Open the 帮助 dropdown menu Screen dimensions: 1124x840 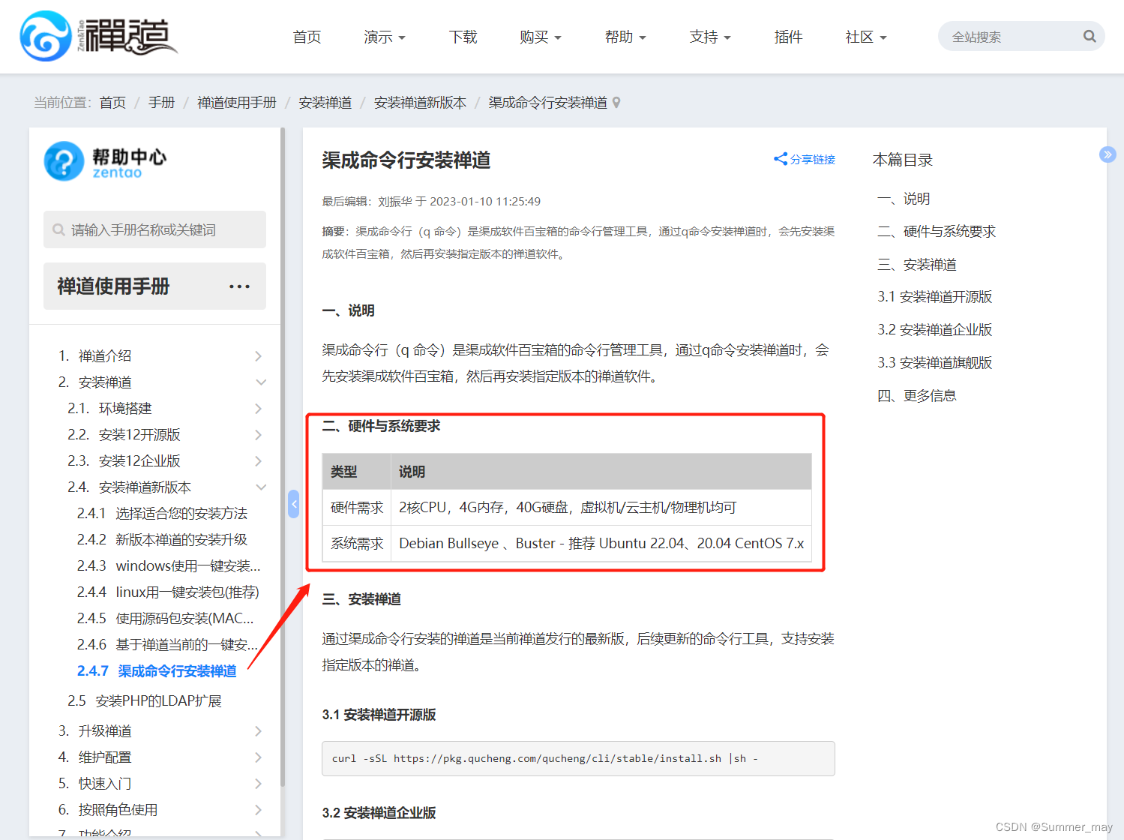click(625, 37)
